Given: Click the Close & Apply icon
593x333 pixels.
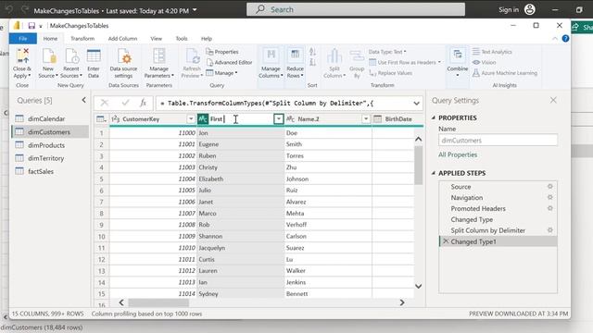Looking at the screenshot, I should tap(22, 55).
